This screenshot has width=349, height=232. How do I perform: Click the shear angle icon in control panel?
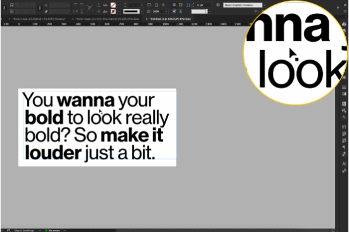[x=46, y=11]
